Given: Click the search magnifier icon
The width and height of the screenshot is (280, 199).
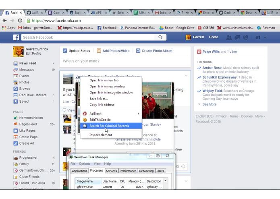Looking at the screenshot, I should [160, 37].
